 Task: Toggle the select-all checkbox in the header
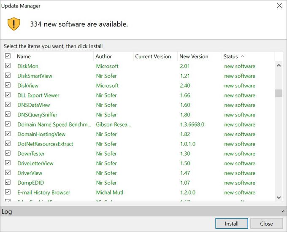click(x=8, y=56)
